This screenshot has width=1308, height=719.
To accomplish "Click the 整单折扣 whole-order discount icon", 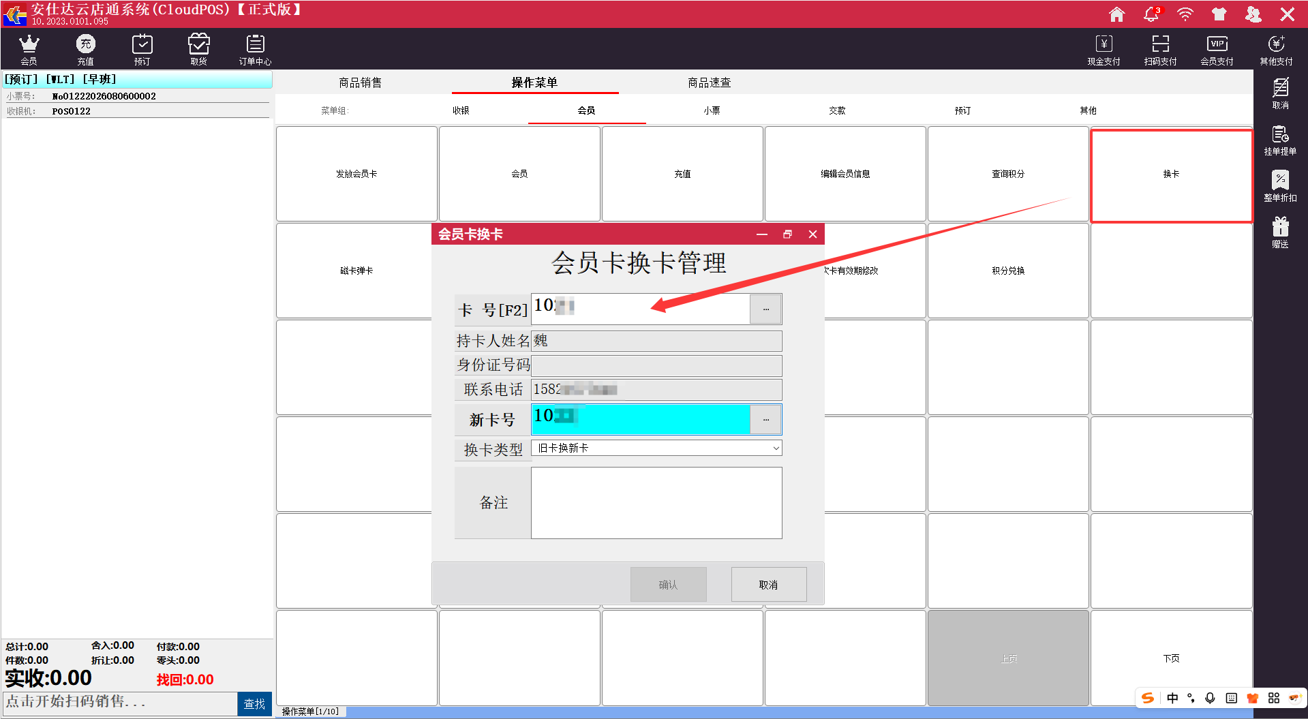I will (x=1280, y=186).
